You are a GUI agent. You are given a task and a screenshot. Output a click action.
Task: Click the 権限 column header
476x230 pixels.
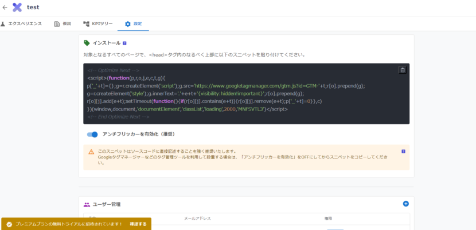pos(329,219)
